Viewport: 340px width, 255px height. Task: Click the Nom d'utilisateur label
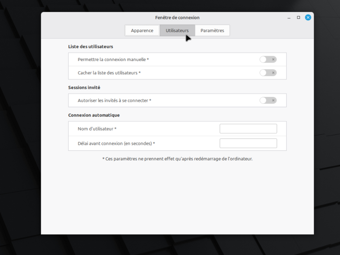click(x=97, y=129)
